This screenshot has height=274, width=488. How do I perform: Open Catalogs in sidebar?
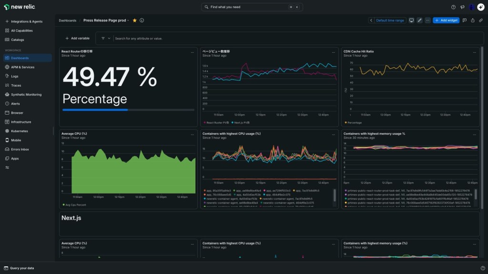click(x=27, y=40)
